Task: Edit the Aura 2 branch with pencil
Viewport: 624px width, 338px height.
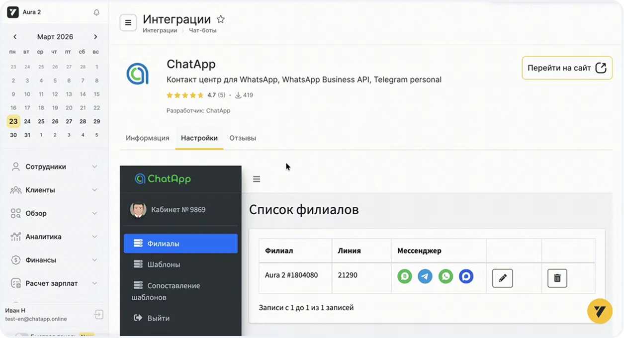Action: (503, 278)
